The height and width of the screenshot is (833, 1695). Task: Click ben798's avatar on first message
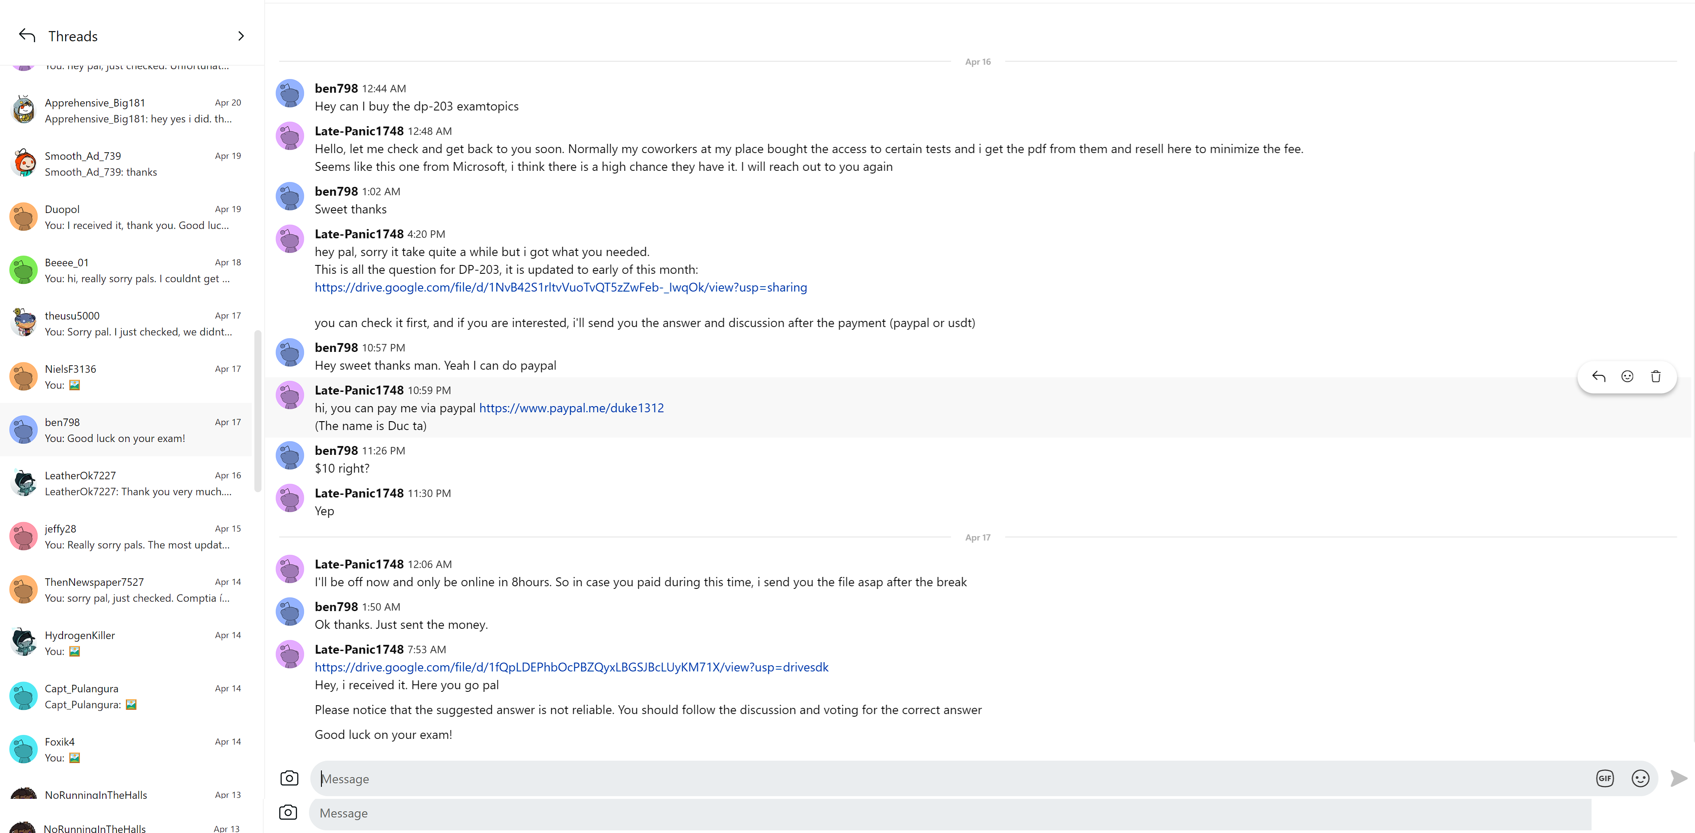[x=289, y=94]
